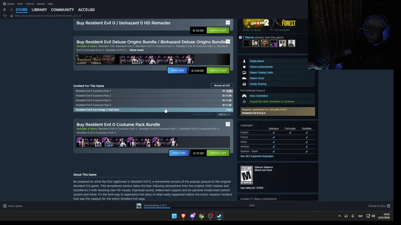This screenshot has width=401, height=225.
Task: Switch to the COMMUNITY tab
Action: [62, 10]
